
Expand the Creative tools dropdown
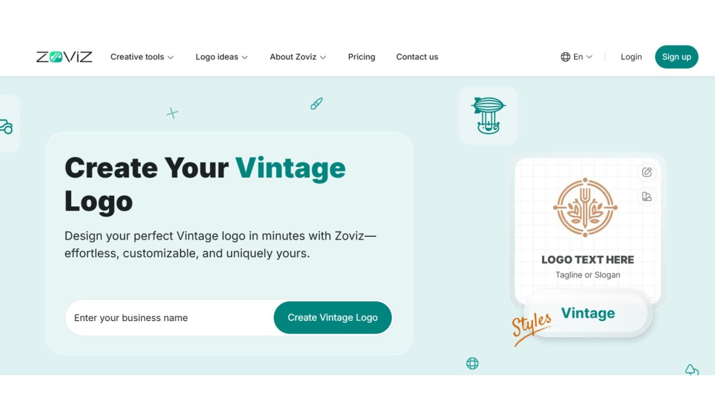(142, 57)
